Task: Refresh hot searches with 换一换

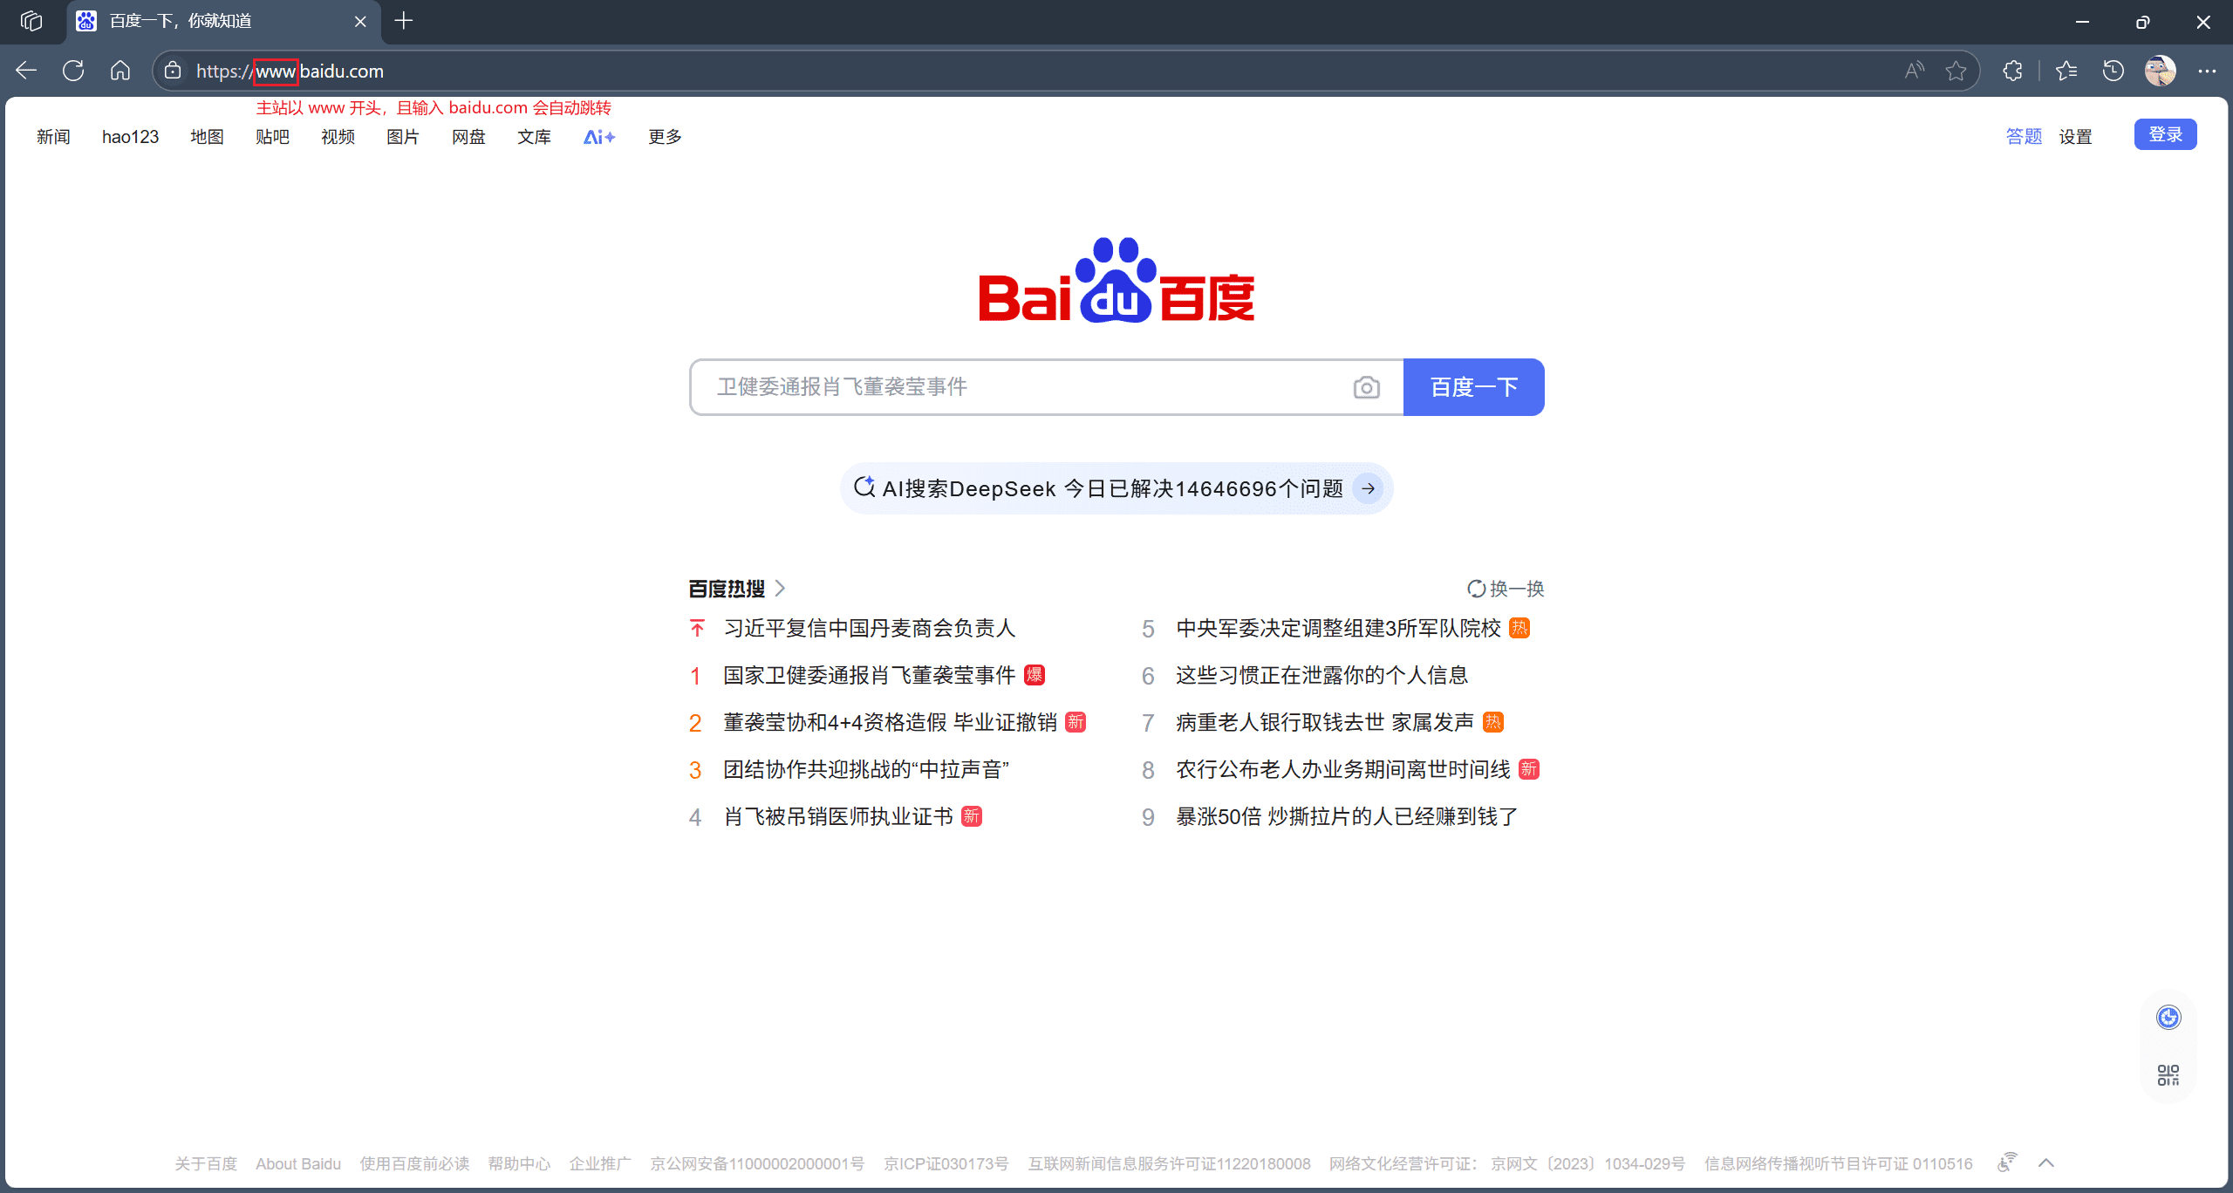Action: pyautogui.click(x=1506, y=589)
